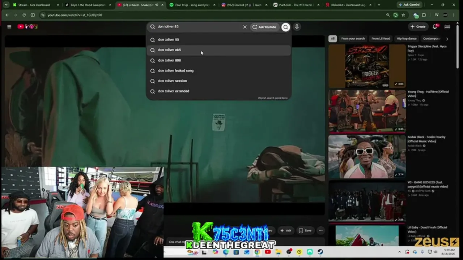Viewport: 463px width, 260px height.
Task: Click 'Report search predictions' link
Action: coord(273,98)
